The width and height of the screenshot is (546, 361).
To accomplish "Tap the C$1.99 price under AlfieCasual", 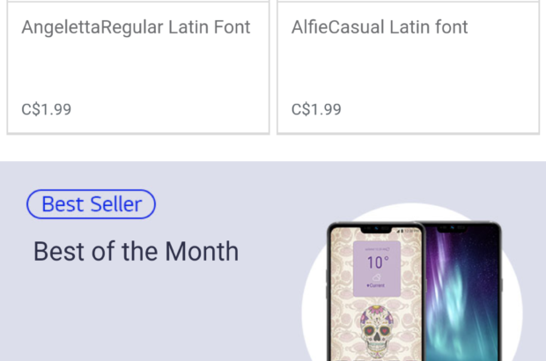I will tap(316, 109).
